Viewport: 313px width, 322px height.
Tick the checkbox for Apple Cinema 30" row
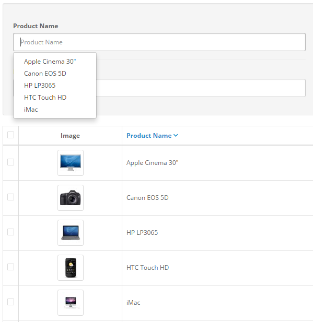[10, 162]
